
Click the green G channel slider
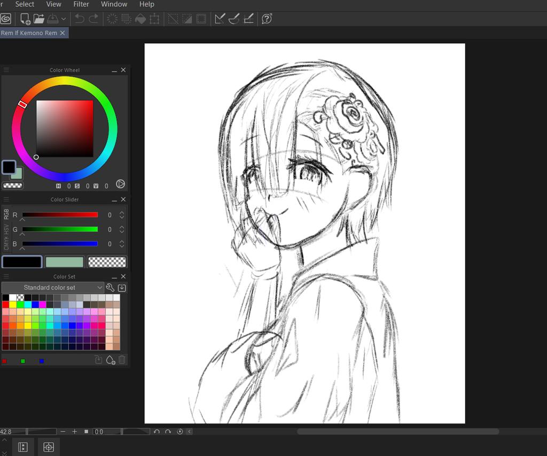pos(60,229)
